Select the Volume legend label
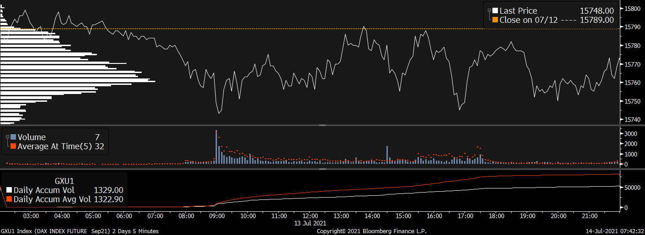Image resolution: width=645 pixels, height=235 pixels. [32, 137]
